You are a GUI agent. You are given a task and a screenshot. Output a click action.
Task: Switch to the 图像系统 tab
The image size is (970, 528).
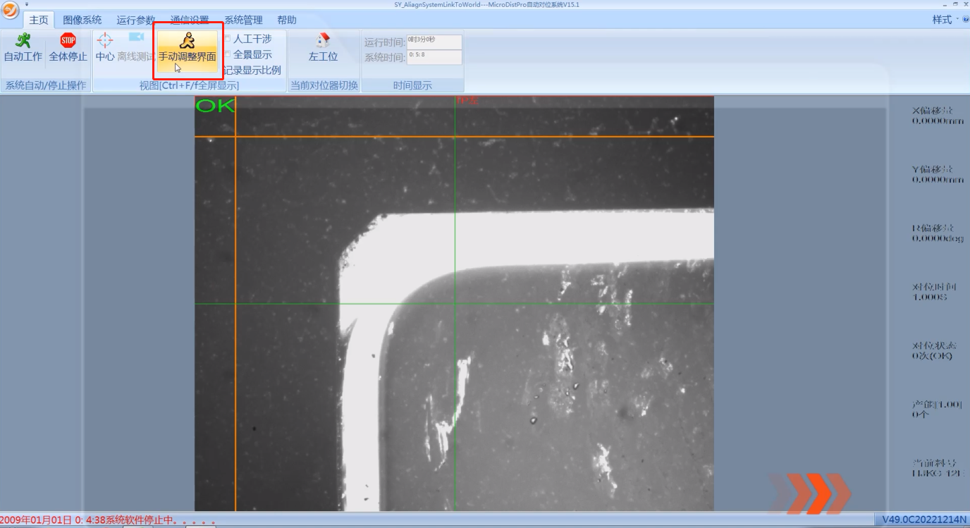(82, 20)
